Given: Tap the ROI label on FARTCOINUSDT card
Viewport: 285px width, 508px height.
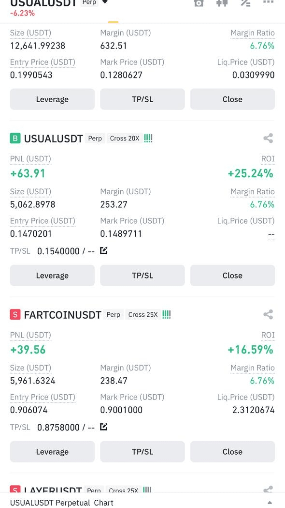Looking at the screenshot, I should tap(268, 335).
